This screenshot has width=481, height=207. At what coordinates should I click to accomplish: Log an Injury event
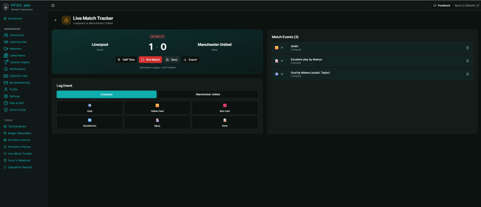(157, 123)
